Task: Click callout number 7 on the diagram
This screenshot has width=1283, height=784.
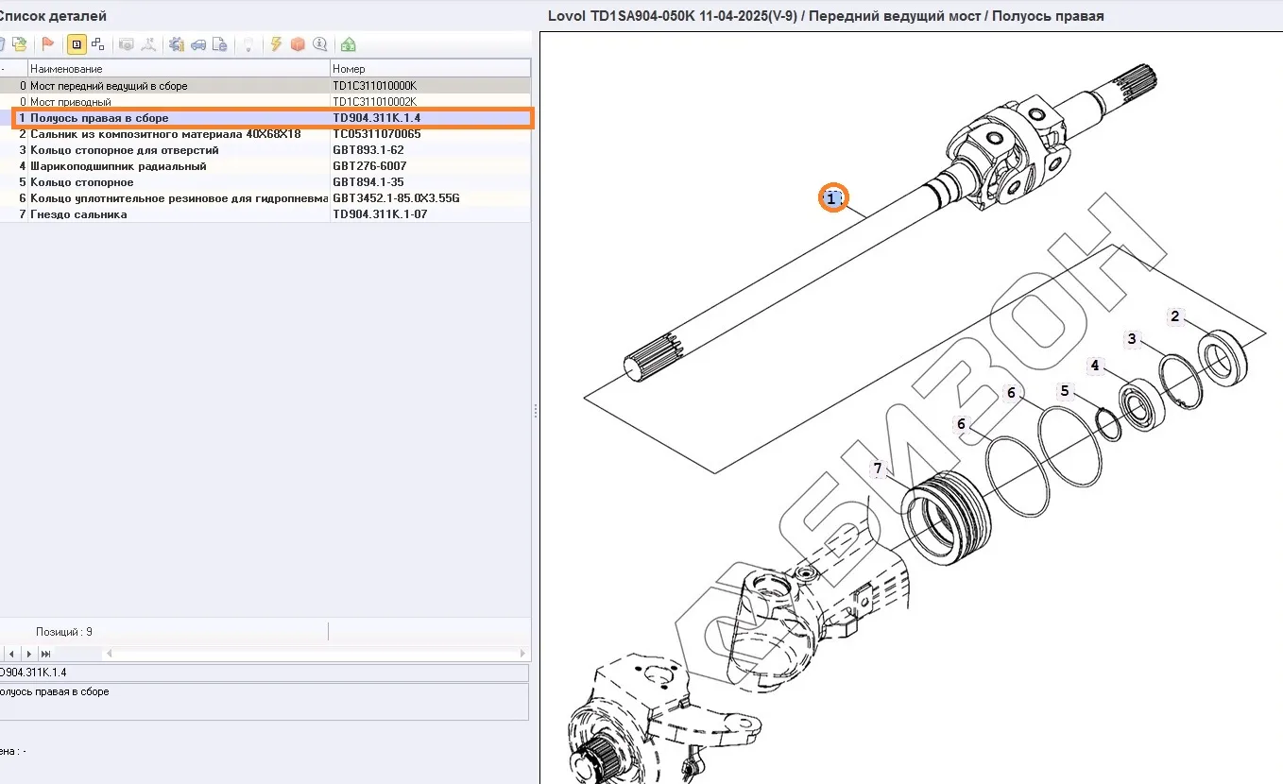Action: pos(878,469)
